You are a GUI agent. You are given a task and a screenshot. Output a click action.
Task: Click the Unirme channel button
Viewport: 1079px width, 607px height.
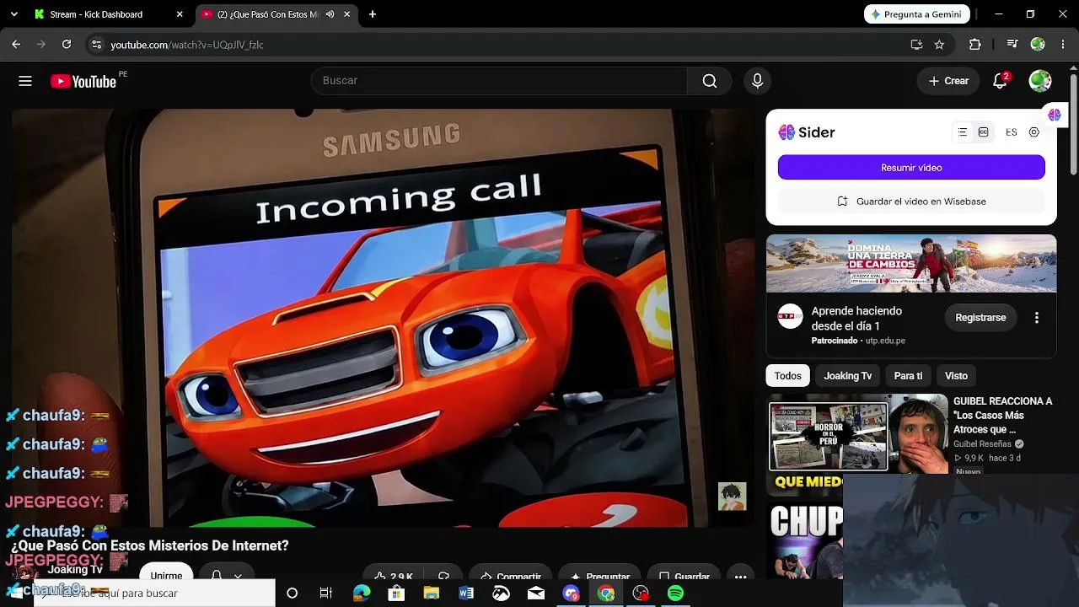coord(166,576)
